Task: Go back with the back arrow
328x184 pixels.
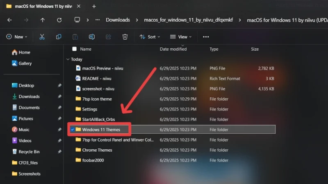Action: click(9, 20)
